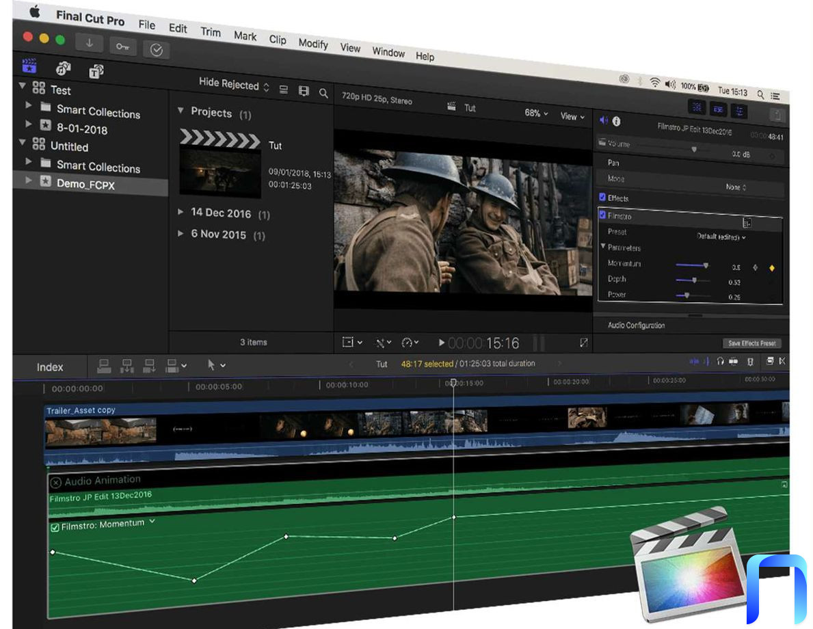Image resolution: width=813 pixels, height=629 pixels.
Task: Click the Momentum keyframe diamond button
Action: tap(771, 268)
